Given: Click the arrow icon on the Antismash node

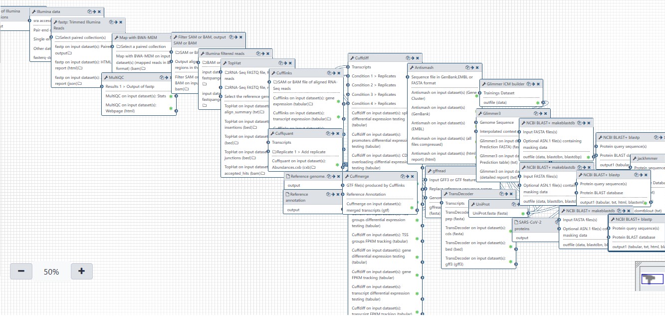Looking at the screenshot, I should 472,67.
